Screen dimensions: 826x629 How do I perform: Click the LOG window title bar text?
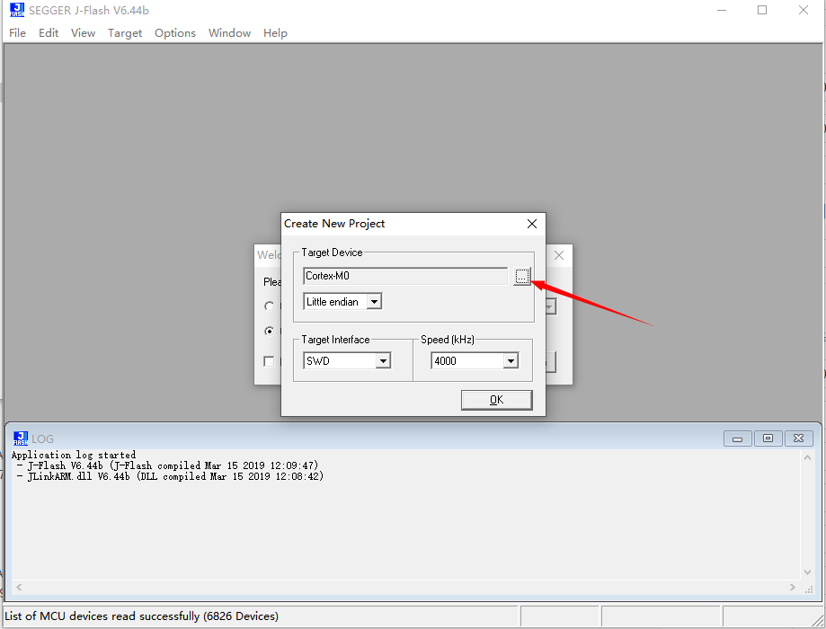pyautogui.click(x=42, y=439)
